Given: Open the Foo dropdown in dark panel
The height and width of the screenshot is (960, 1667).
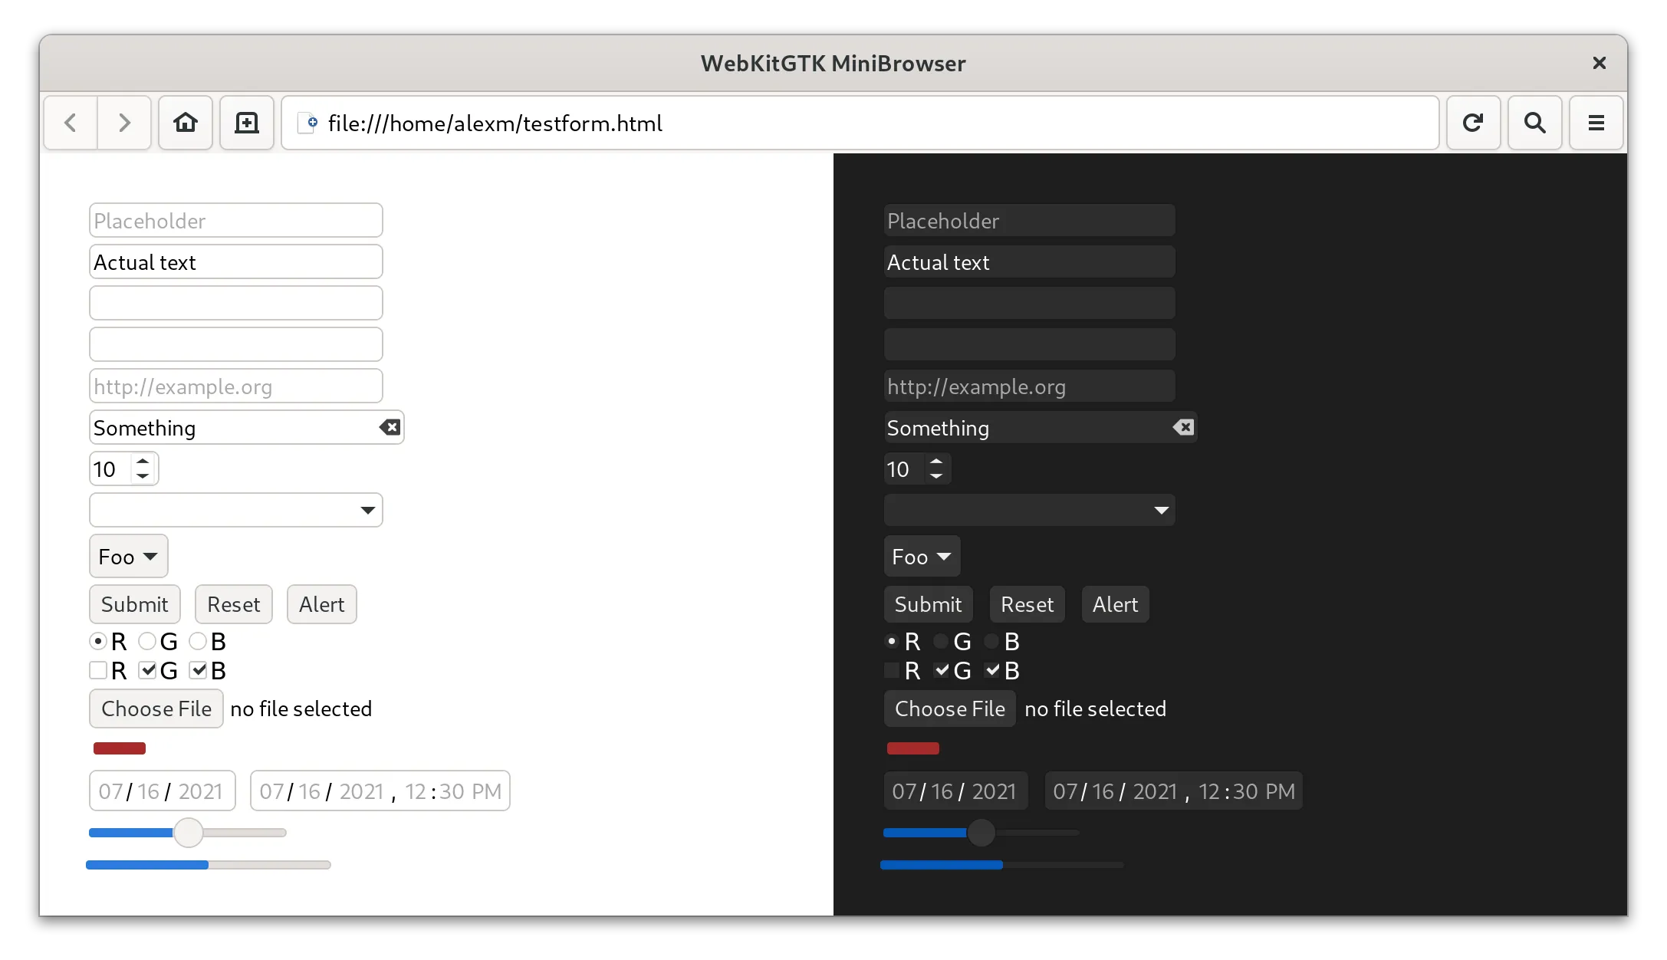Looking at the screenshot, I should tap(922, 556).
